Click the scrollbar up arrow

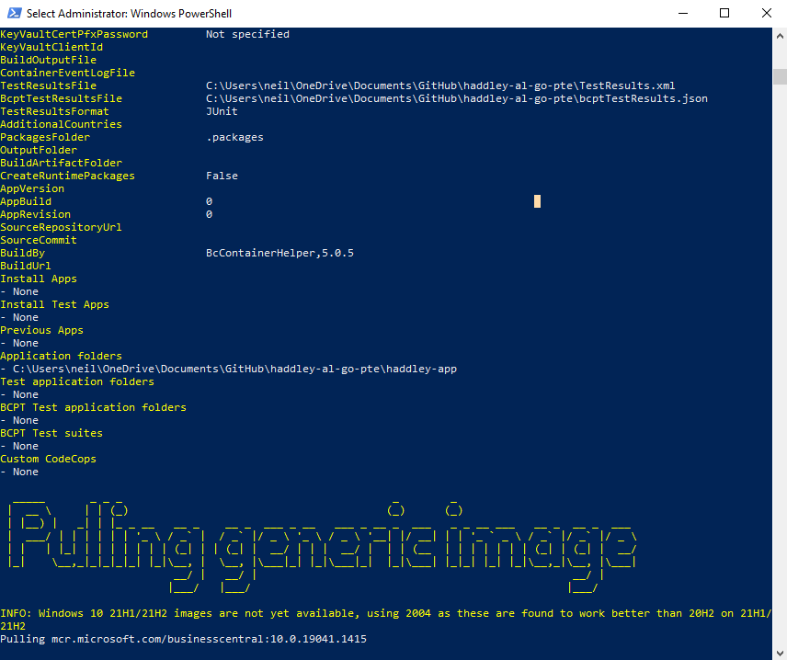[780, 36]
